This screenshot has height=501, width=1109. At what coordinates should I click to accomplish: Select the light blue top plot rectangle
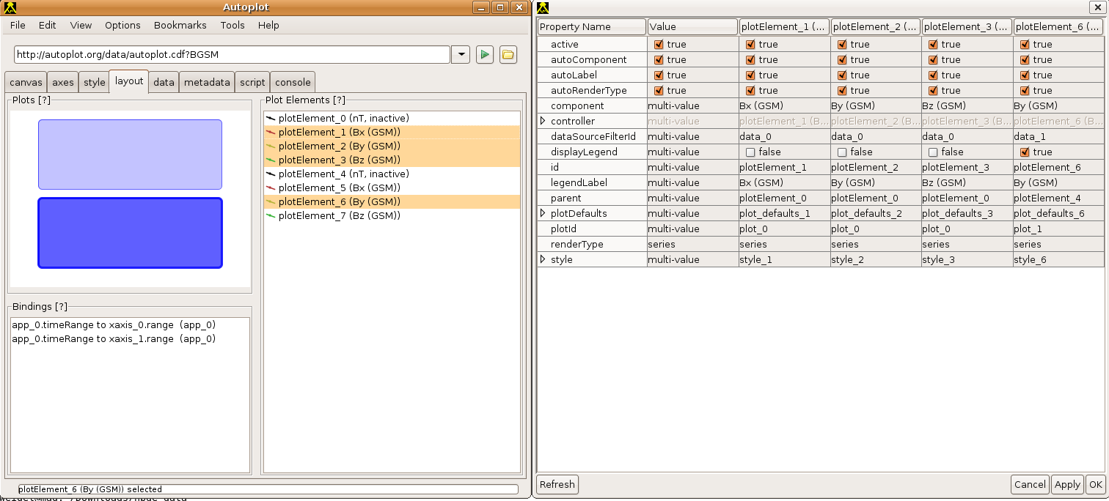pyautogui.click(x=130, y=155)
